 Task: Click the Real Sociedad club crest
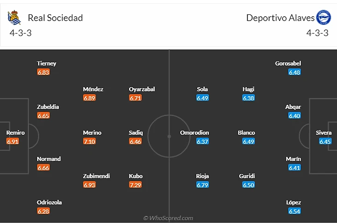15,18
